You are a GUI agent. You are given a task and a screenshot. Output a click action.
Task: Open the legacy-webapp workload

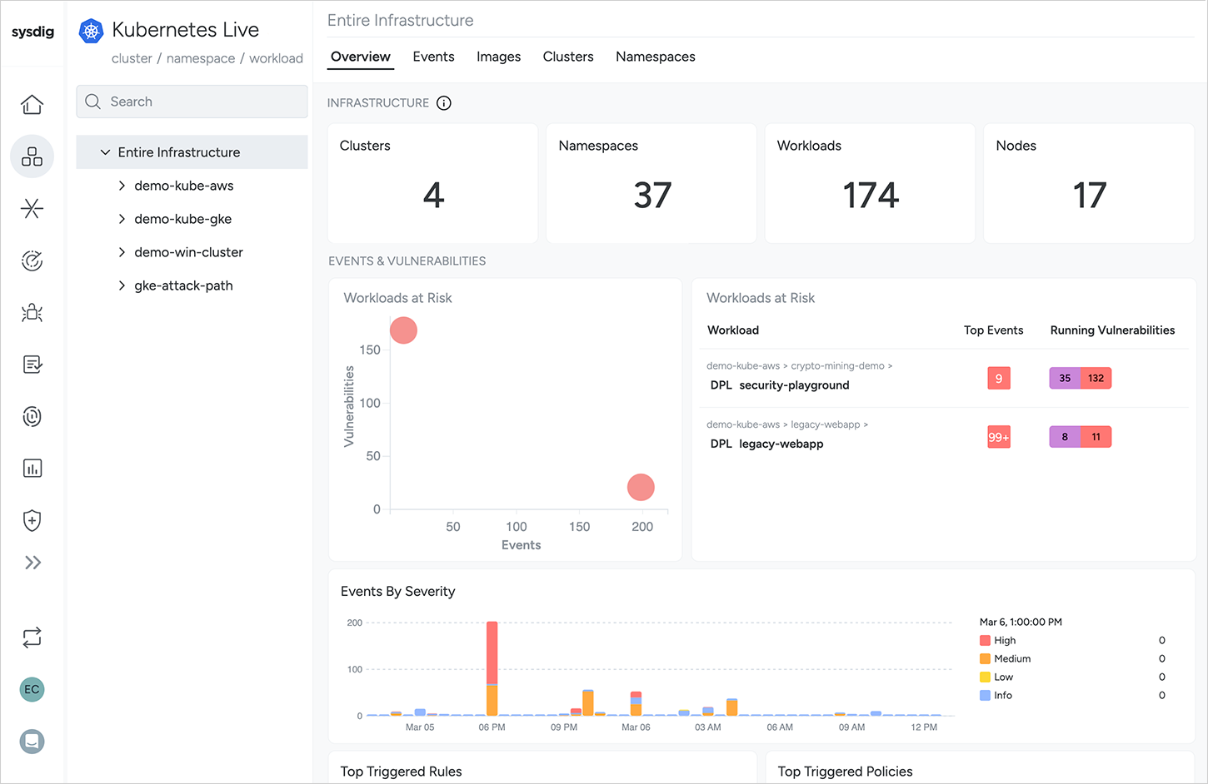coord(781,444)
